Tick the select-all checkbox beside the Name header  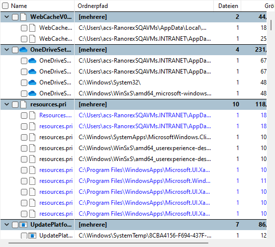click(5, 6)
